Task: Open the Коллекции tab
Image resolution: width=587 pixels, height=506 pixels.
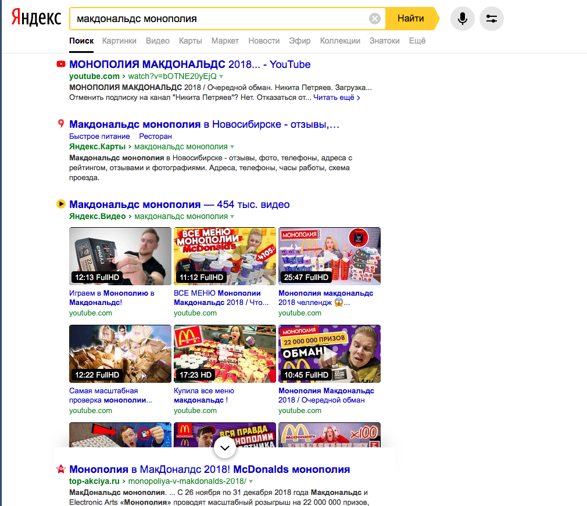Action: point(340,41)
